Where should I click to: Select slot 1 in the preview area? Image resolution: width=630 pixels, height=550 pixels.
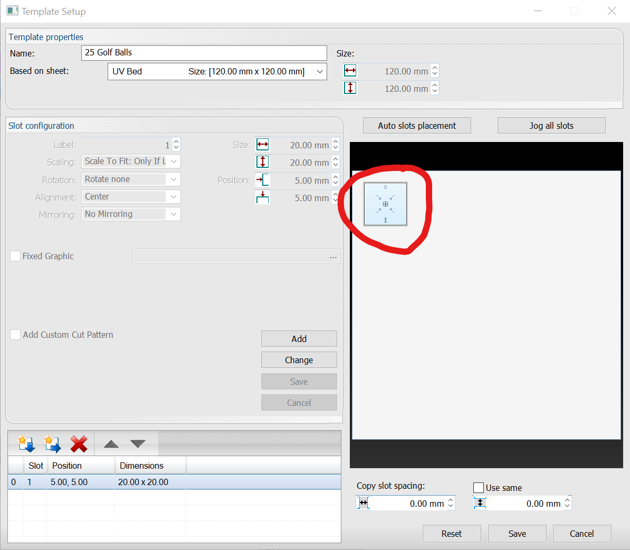pyautogui.click(x=385, y=204)
